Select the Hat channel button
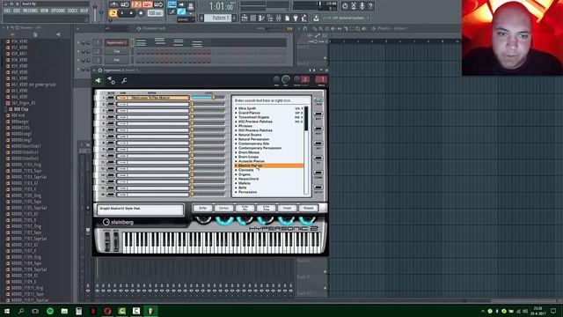 (116, 60)
